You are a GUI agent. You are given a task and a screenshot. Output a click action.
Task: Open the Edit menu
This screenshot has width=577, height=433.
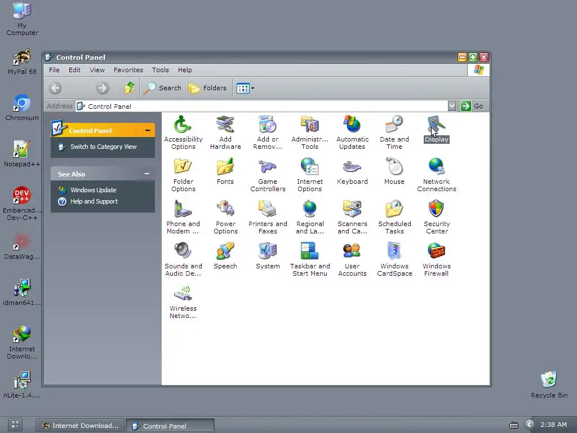(74, 69)
